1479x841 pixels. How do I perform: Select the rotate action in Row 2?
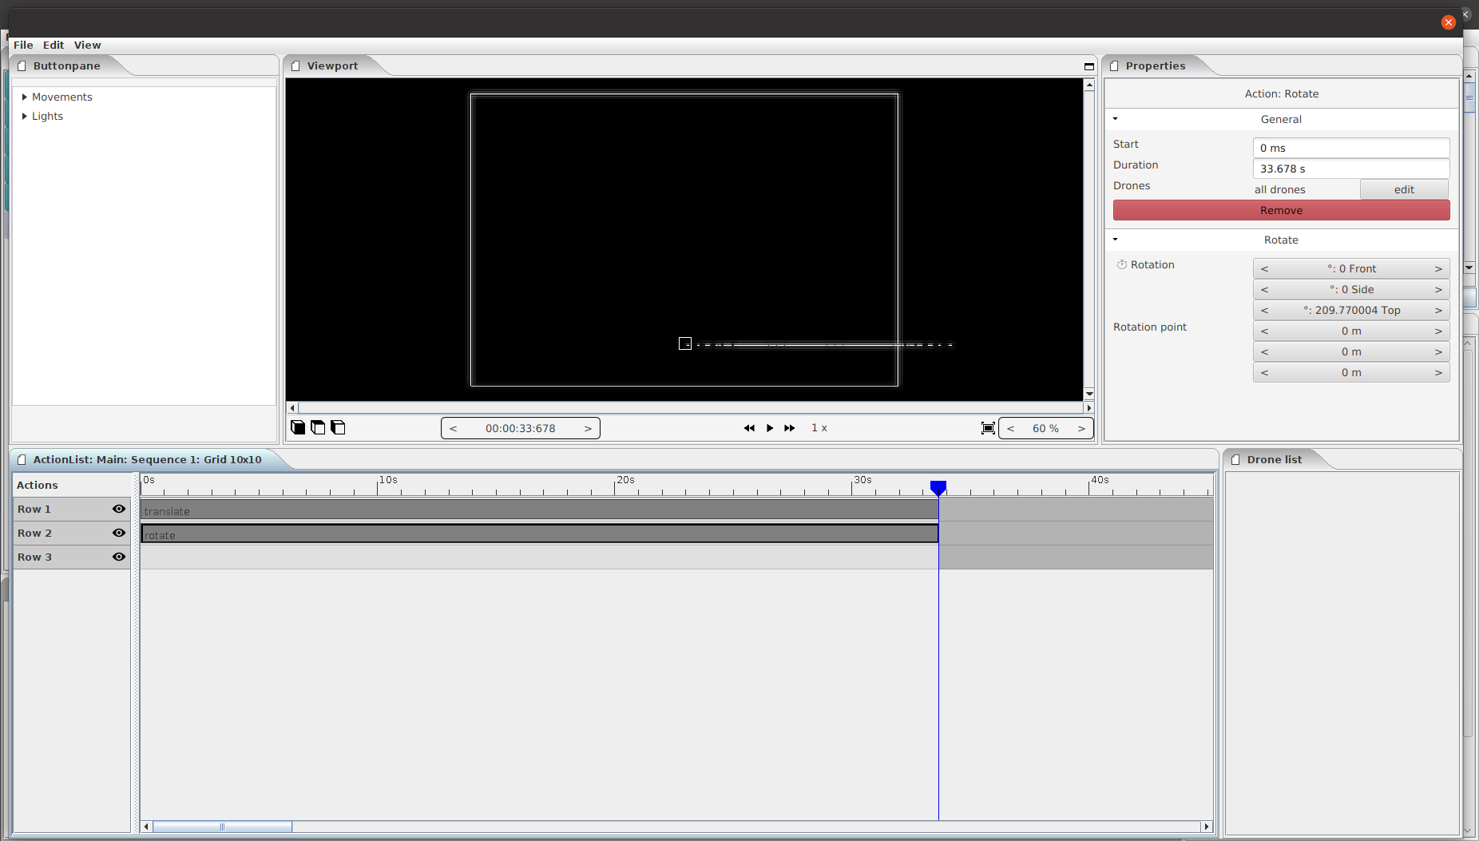coord(539,534)
